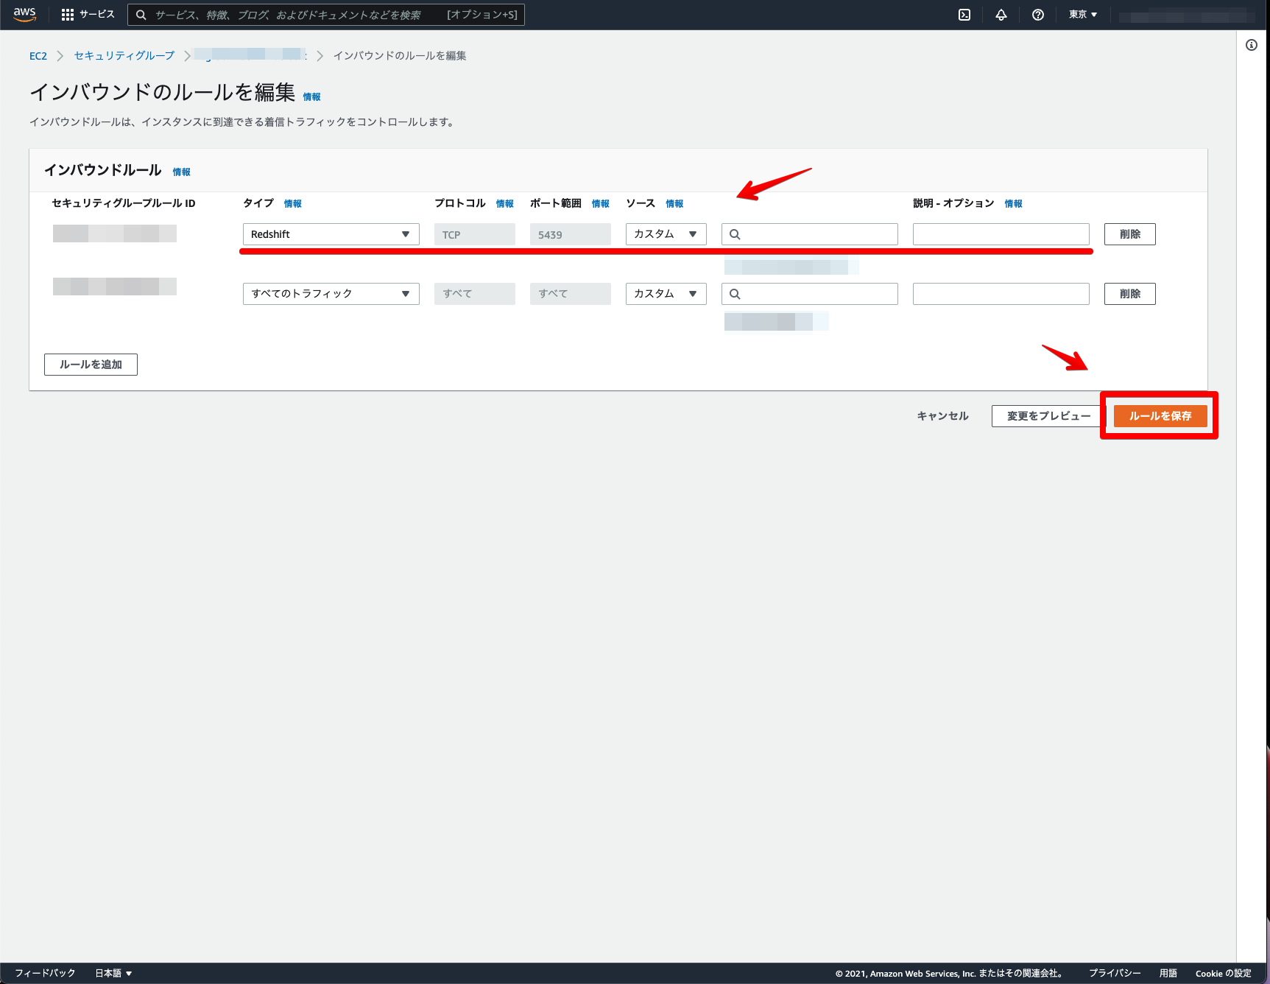Open the 東京 region menu
Screen dimensions: 1270x984
tap(1082, 14)
